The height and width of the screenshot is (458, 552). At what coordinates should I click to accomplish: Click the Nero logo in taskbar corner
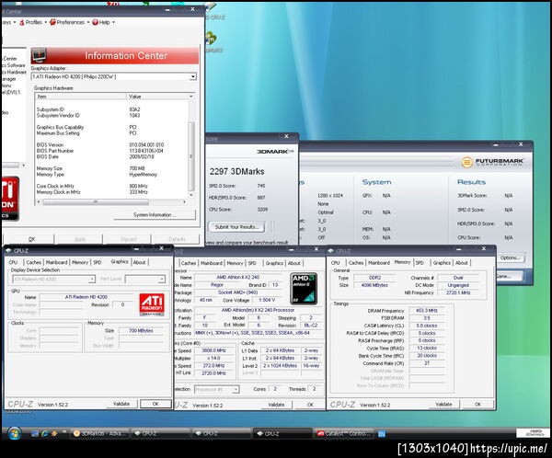[535, 432]
